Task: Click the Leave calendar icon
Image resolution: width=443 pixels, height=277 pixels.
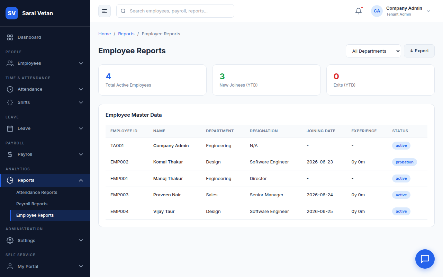Action: [x=10, y=128]
